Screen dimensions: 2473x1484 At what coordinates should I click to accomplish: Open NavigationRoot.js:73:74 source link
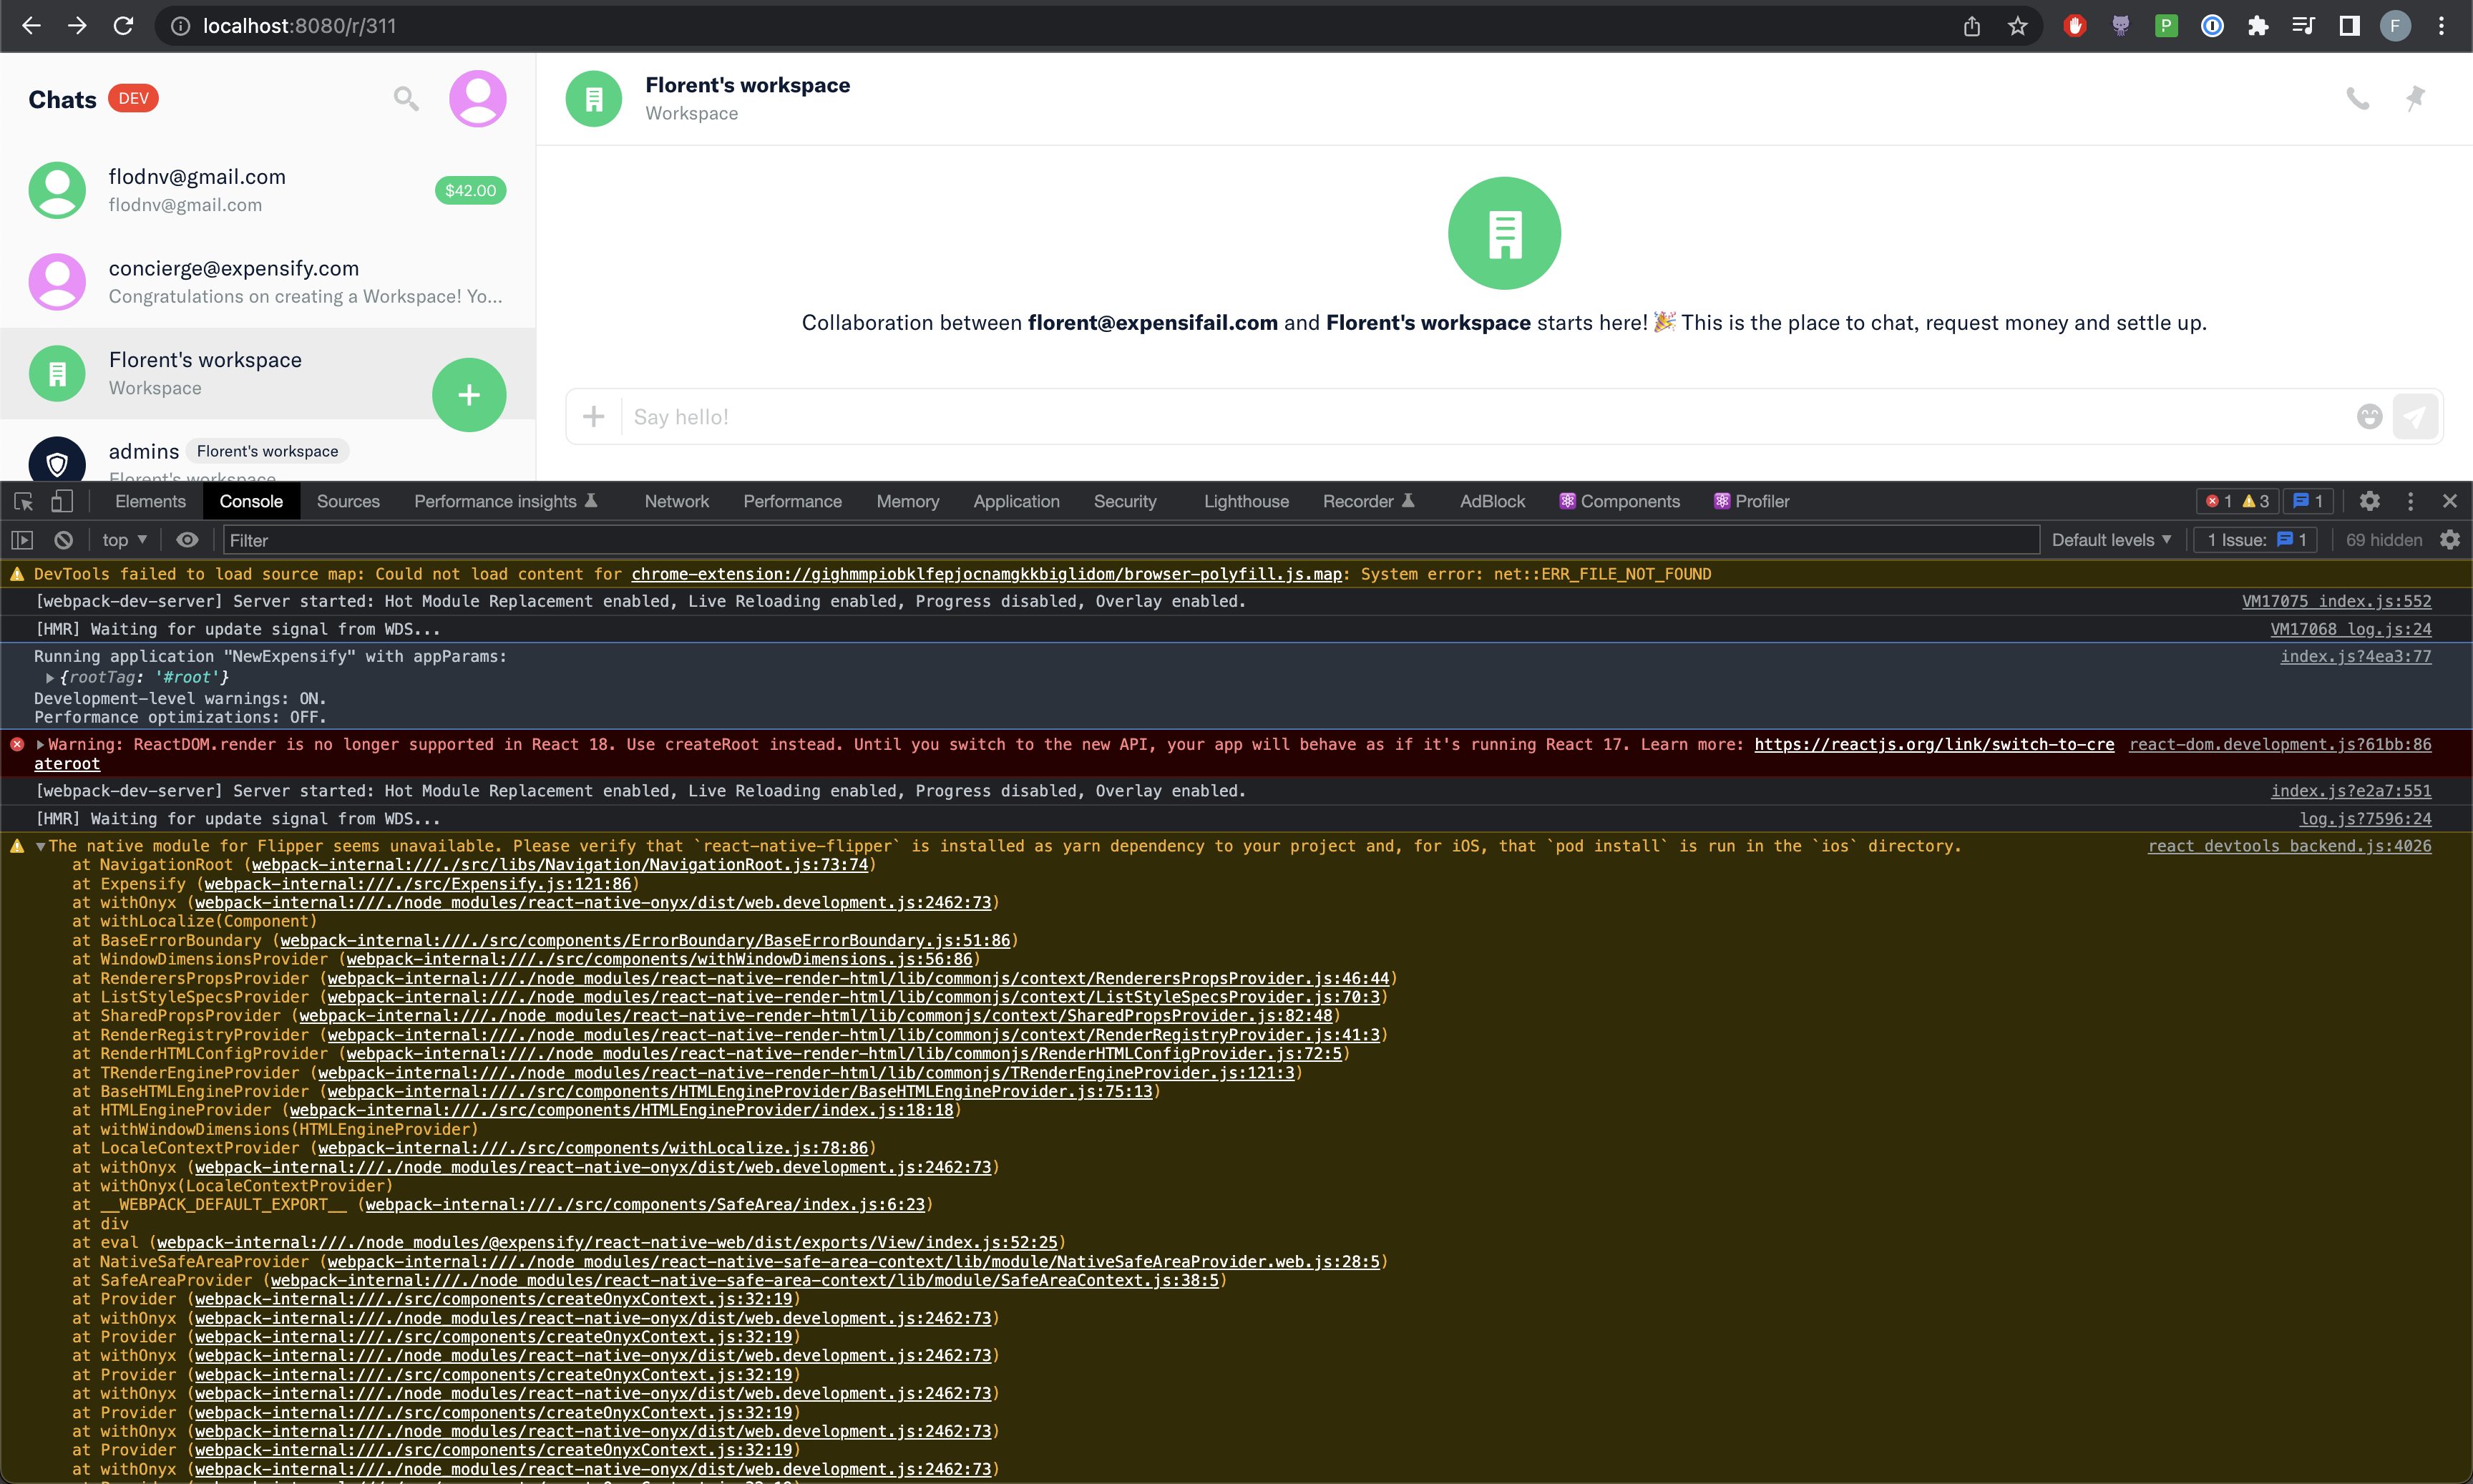coord(559,865)
